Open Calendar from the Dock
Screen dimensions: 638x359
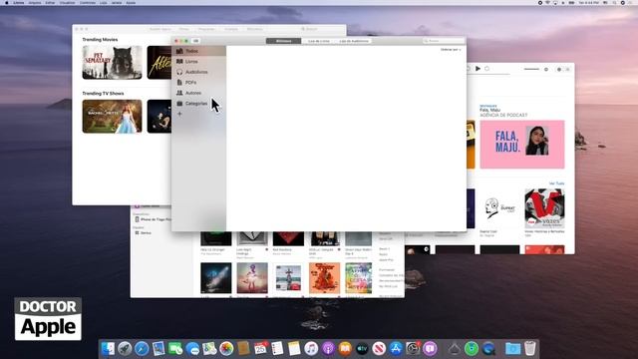coord(260,348)
